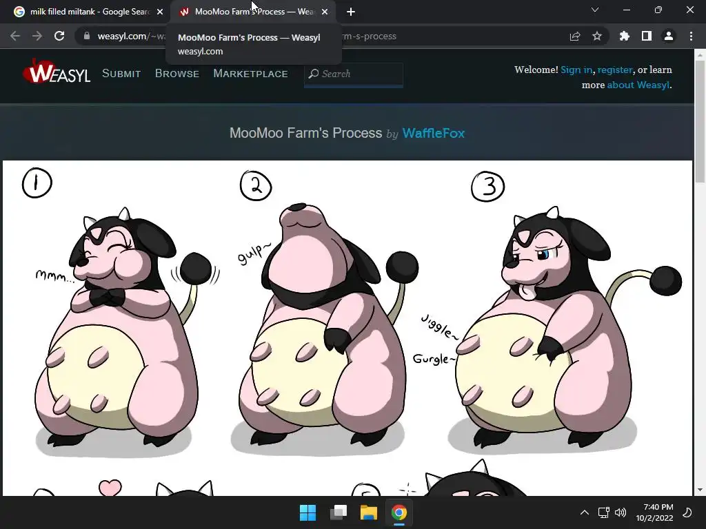Open WaffleFox artist profile link
This screenshot has height=529, width=706.
click(433, 133)
